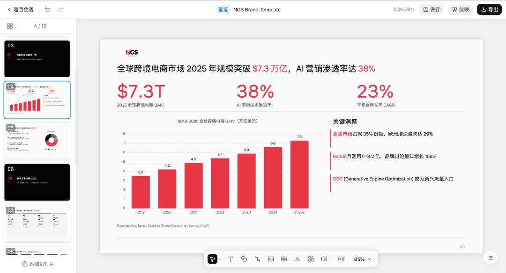Image resolution: width=506 pixels, height=273 pixels.
Task: Choose the connector line tool
Action: (257, 259)
